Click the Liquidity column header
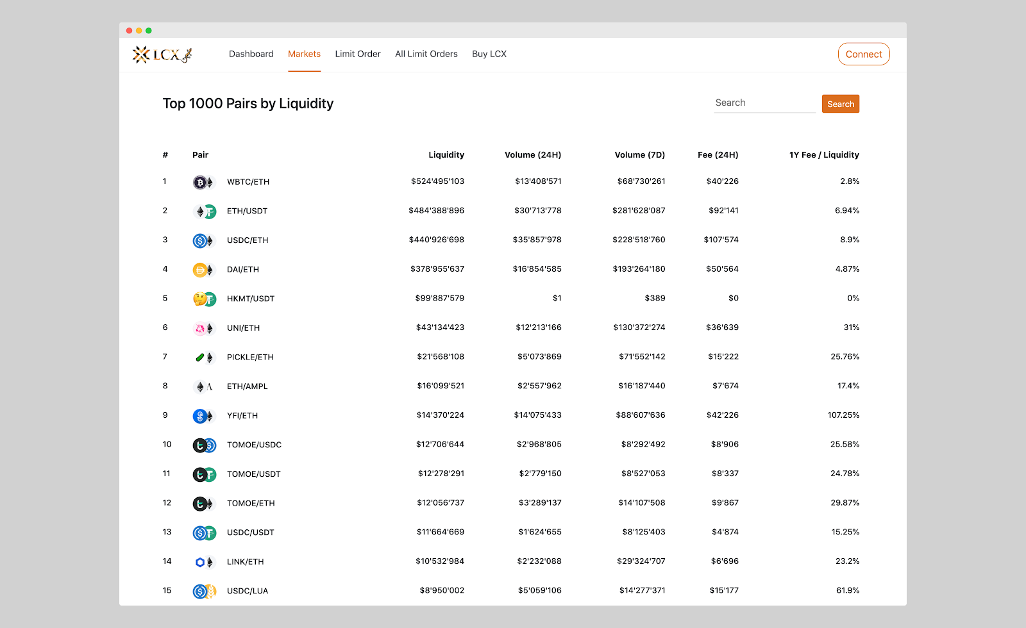1026x628 pixels. click(x=446, y=155)
